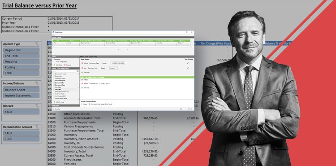Select the Heading slicer item
This screenshot has height=166, width=336.
(21, 61)
